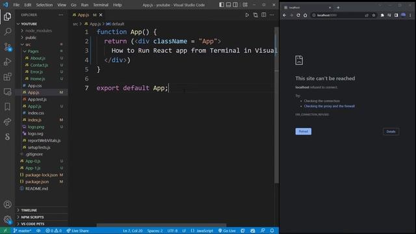
Task: Open the remote window status bar icon
Action: point(5,231)
